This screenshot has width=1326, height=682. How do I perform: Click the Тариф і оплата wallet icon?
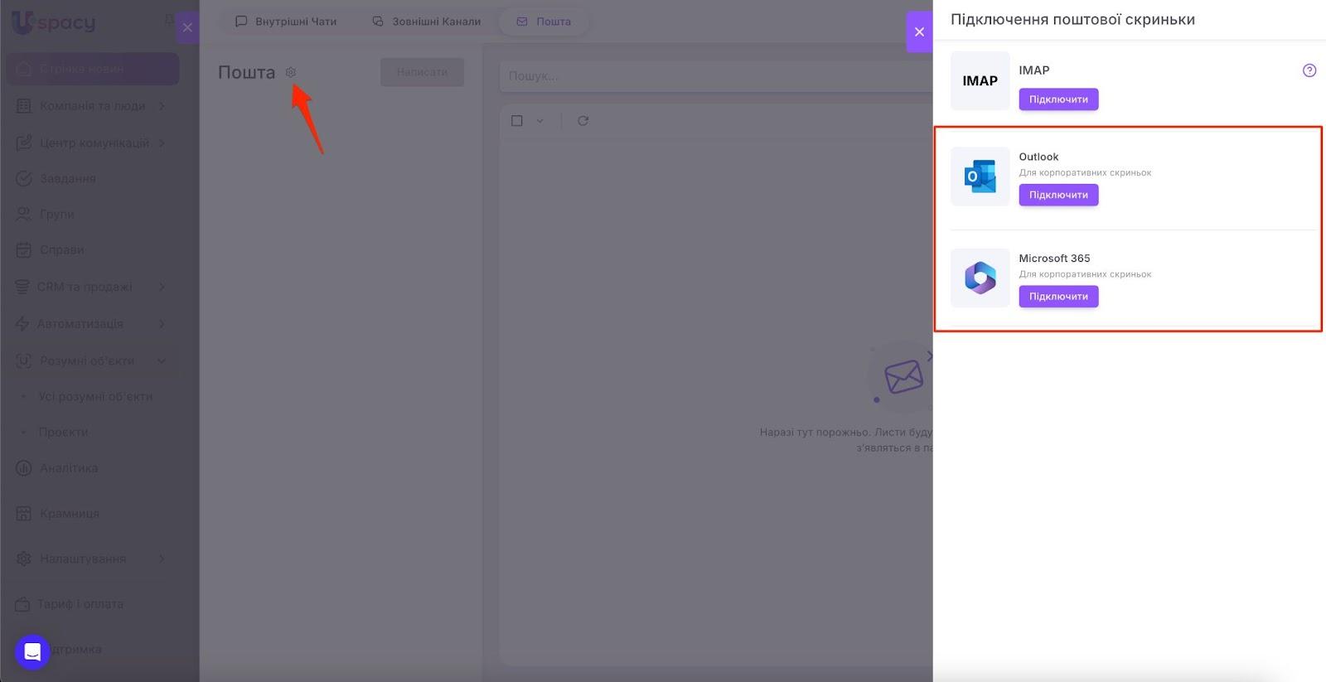tap(22, 604)
